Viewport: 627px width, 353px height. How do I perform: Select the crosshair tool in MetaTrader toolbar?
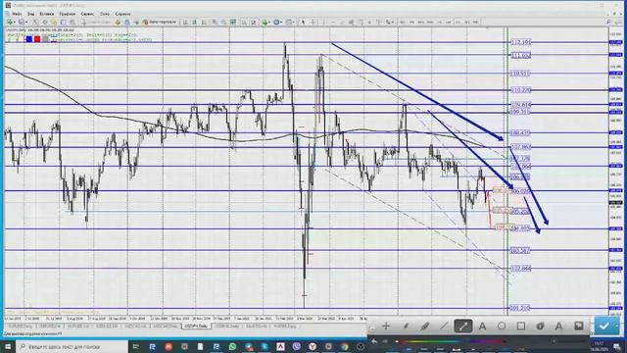coord(313,22)
